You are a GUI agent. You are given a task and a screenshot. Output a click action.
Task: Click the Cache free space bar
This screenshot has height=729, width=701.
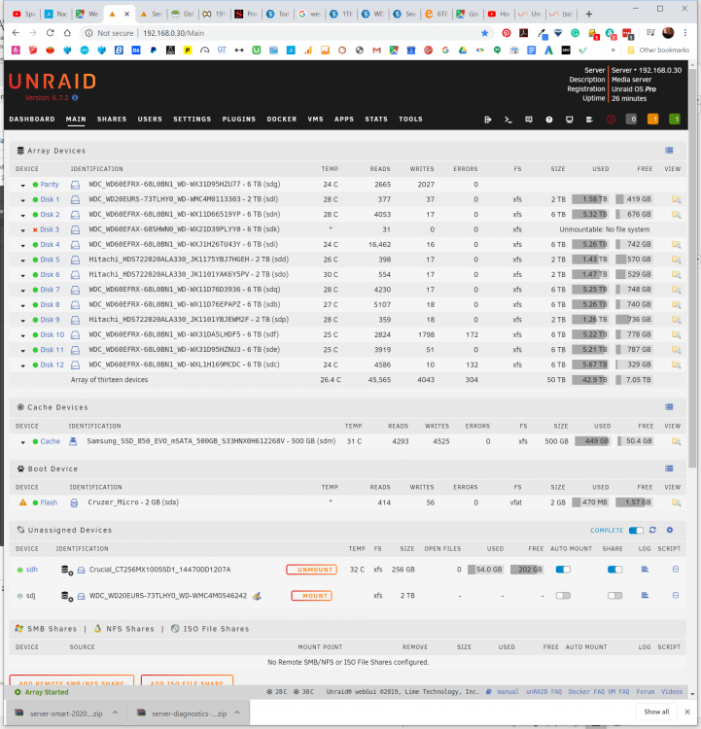click(635, 440)
